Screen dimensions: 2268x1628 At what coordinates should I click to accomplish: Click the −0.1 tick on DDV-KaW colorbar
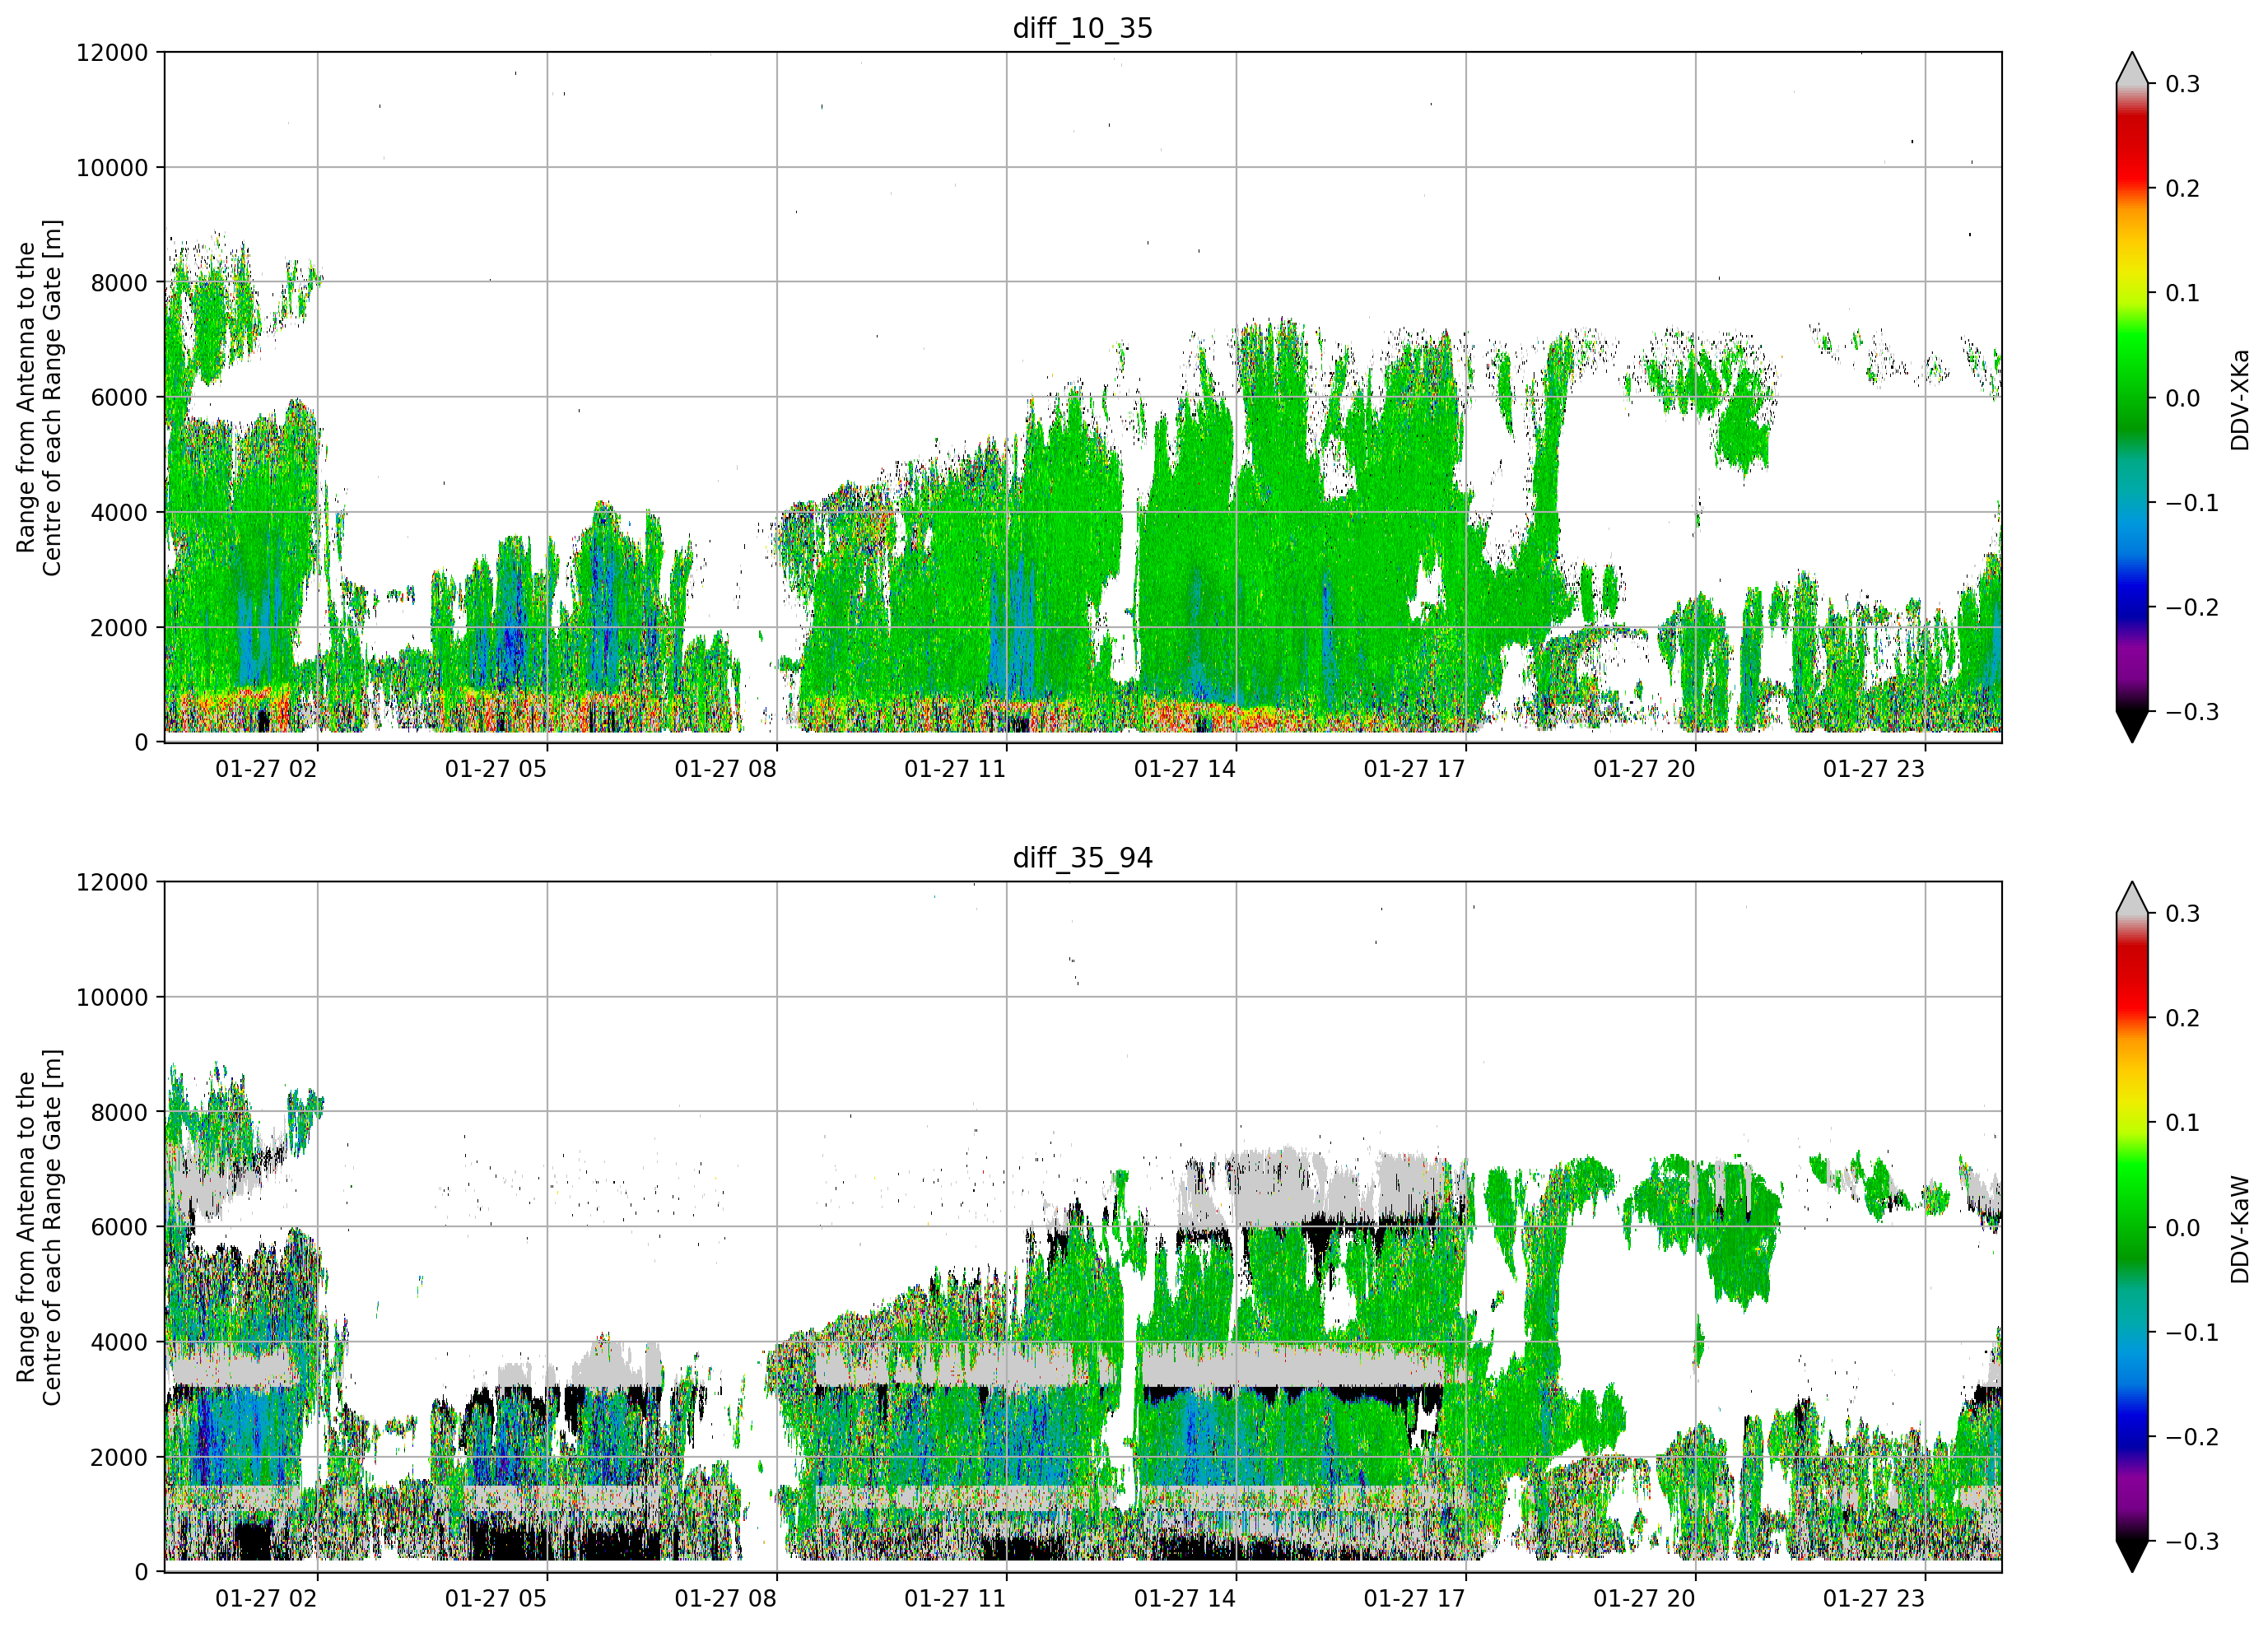point(2192,1333)
